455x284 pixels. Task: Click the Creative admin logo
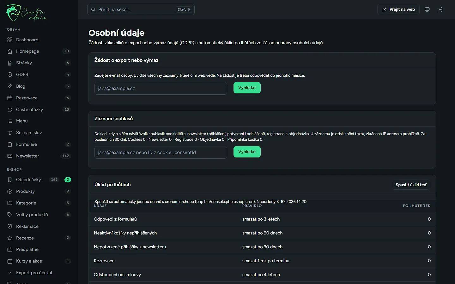tap(27, 13)
